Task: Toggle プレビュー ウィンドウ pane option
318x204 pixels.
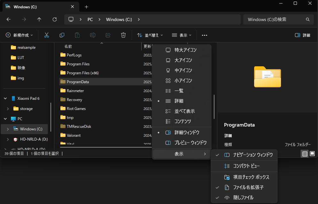Action: 182,143
